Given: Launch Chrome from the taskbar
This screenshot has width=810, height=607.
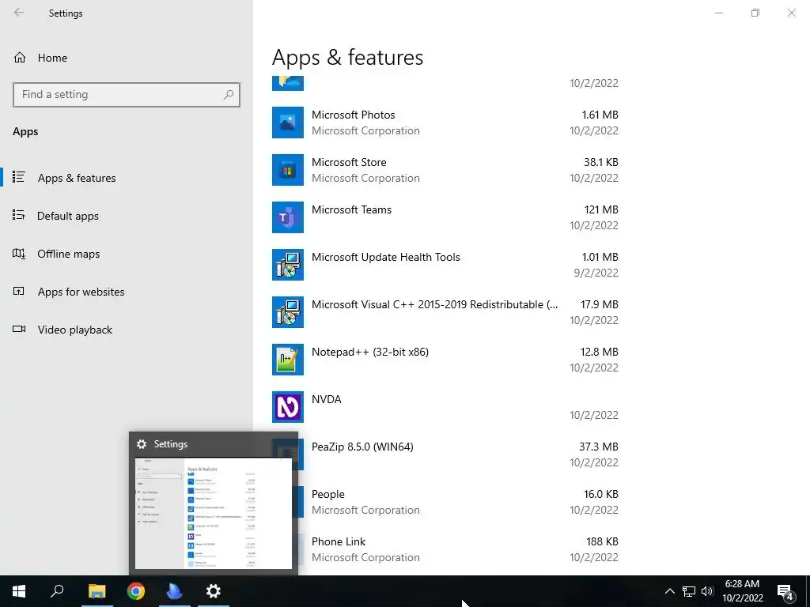Looking at the screenshot, I should 136,591.
